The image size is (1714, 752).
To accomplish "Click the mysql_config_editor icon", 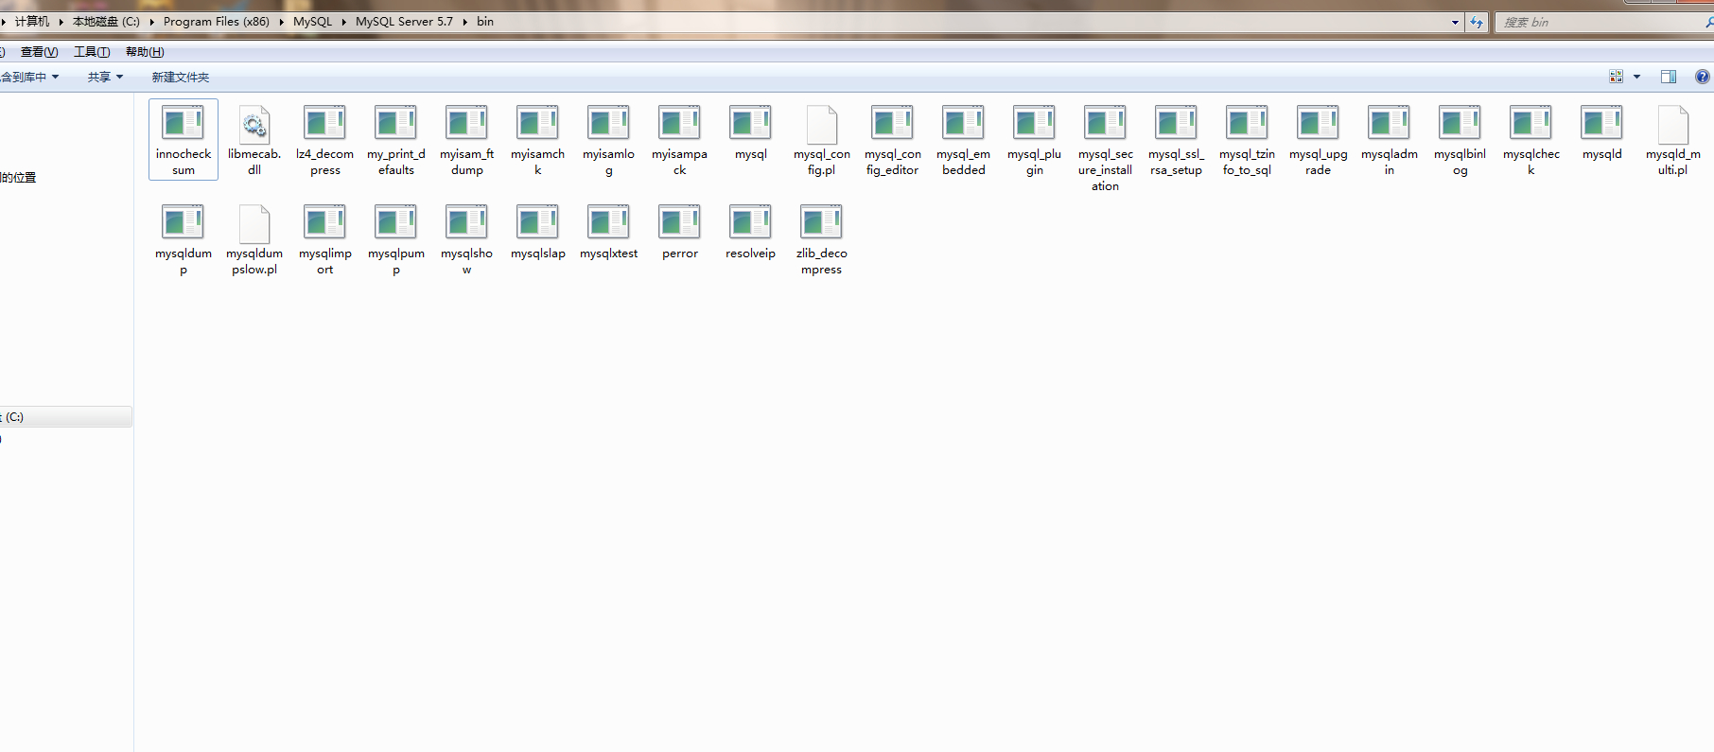I will pyautogui.click(x=893, y=124).
